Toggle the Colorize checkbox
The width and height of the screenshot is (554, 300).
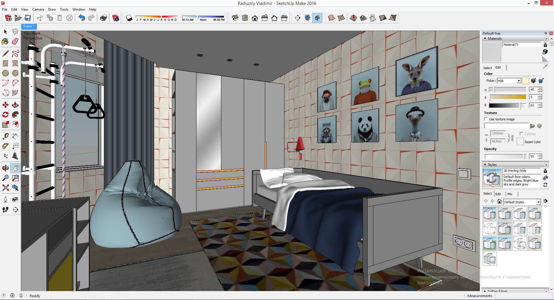click(x=521, y=134)
